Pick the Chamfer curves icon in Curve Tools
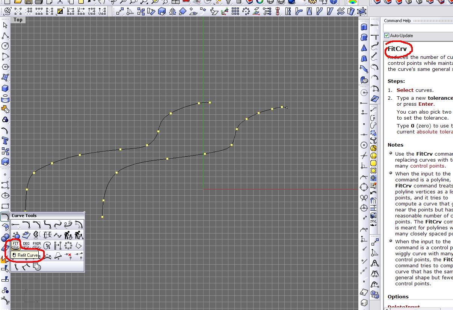The image size is (453, 310). pos(36,225)
